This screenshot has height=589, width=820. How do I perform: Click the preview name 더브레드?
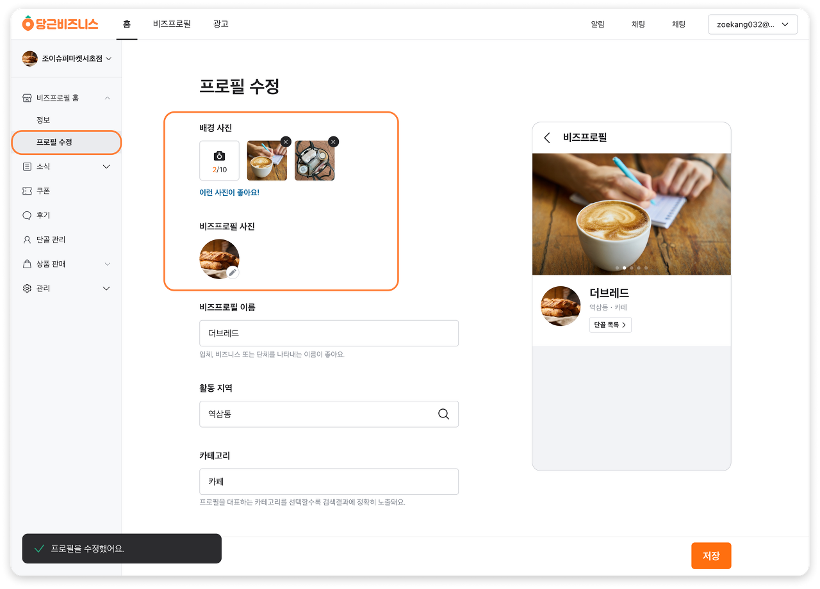pyautogui.click(x=609, y=293)
